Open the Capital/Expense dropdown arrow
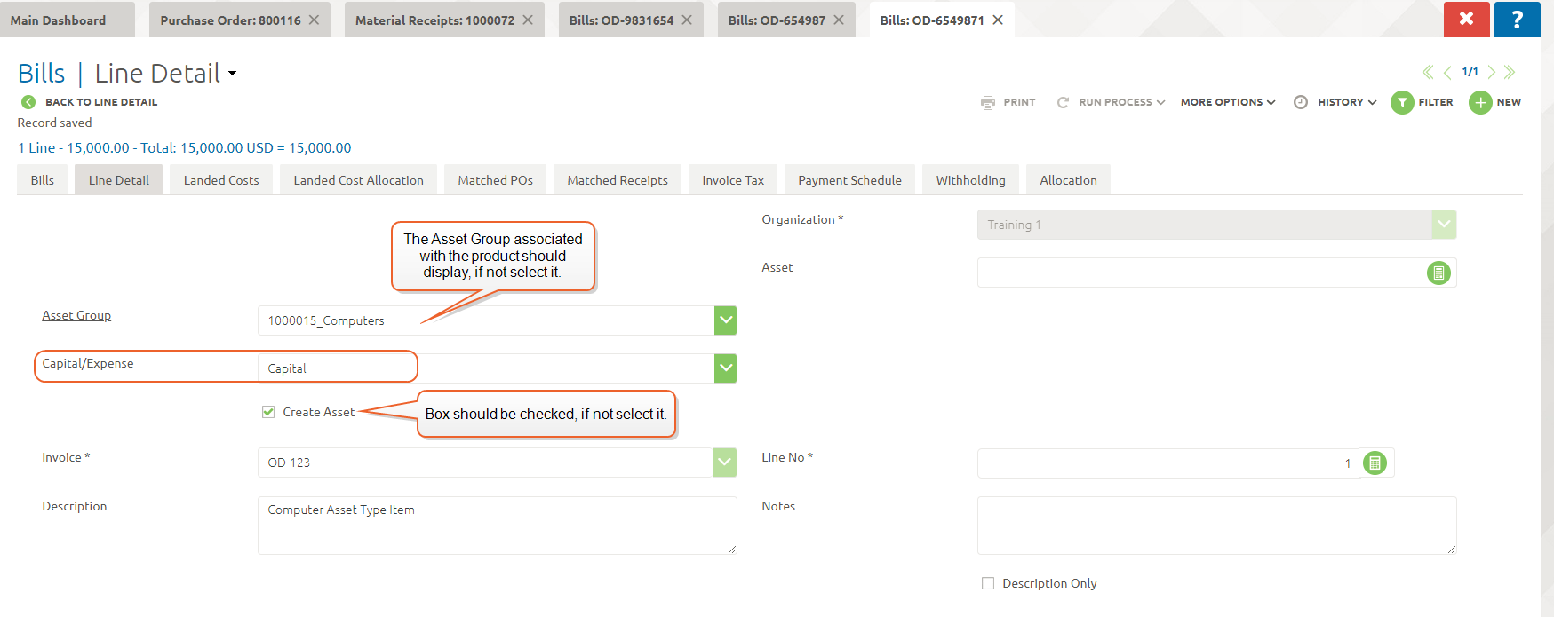This screenshot has height=617, width=1554. tap(725, 368)
